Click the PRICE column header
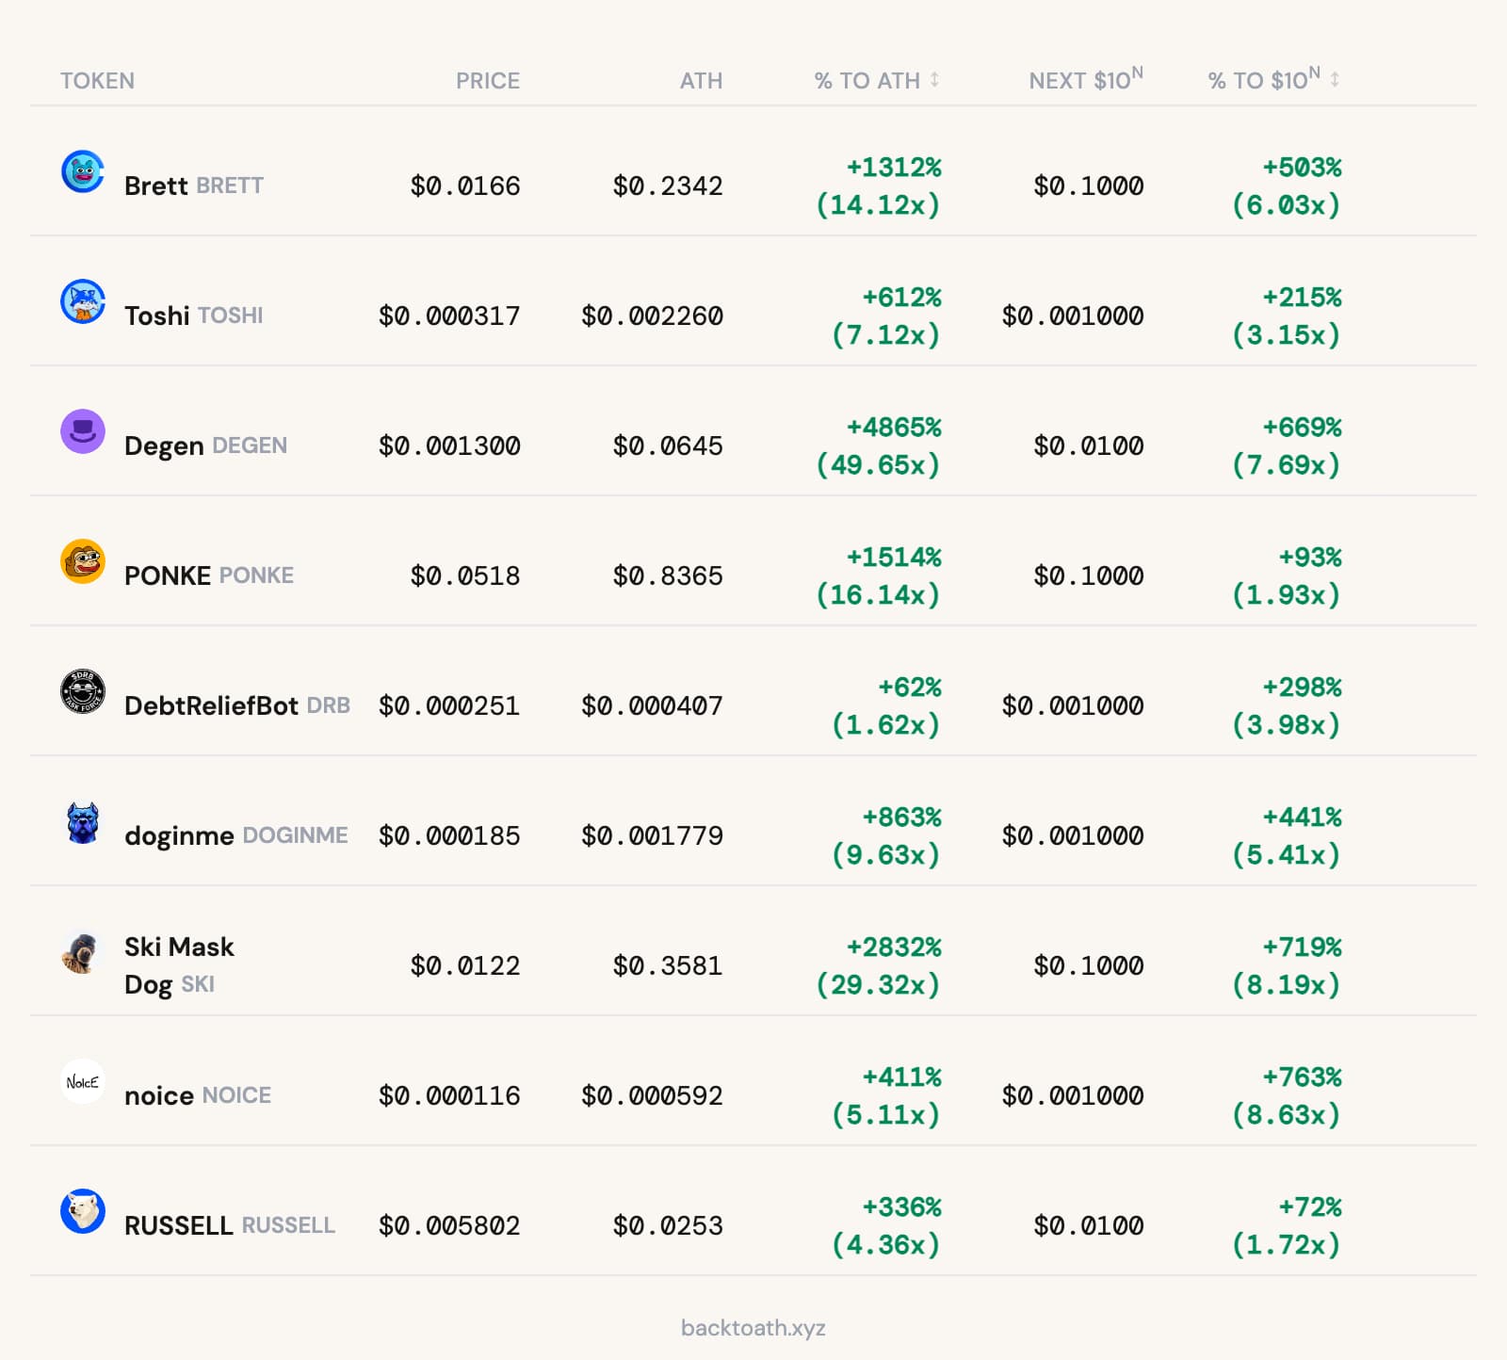 487,81
